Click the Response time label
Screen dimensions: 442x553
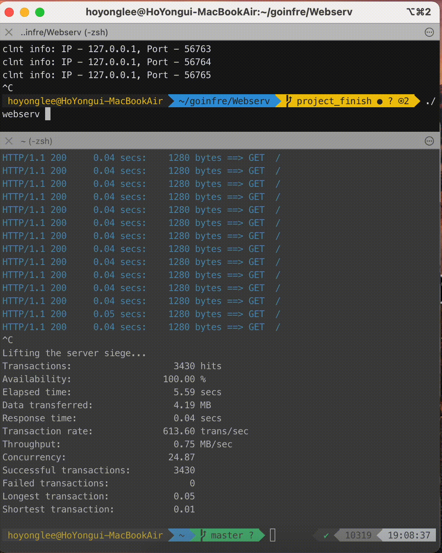click(x=39, y=418)
